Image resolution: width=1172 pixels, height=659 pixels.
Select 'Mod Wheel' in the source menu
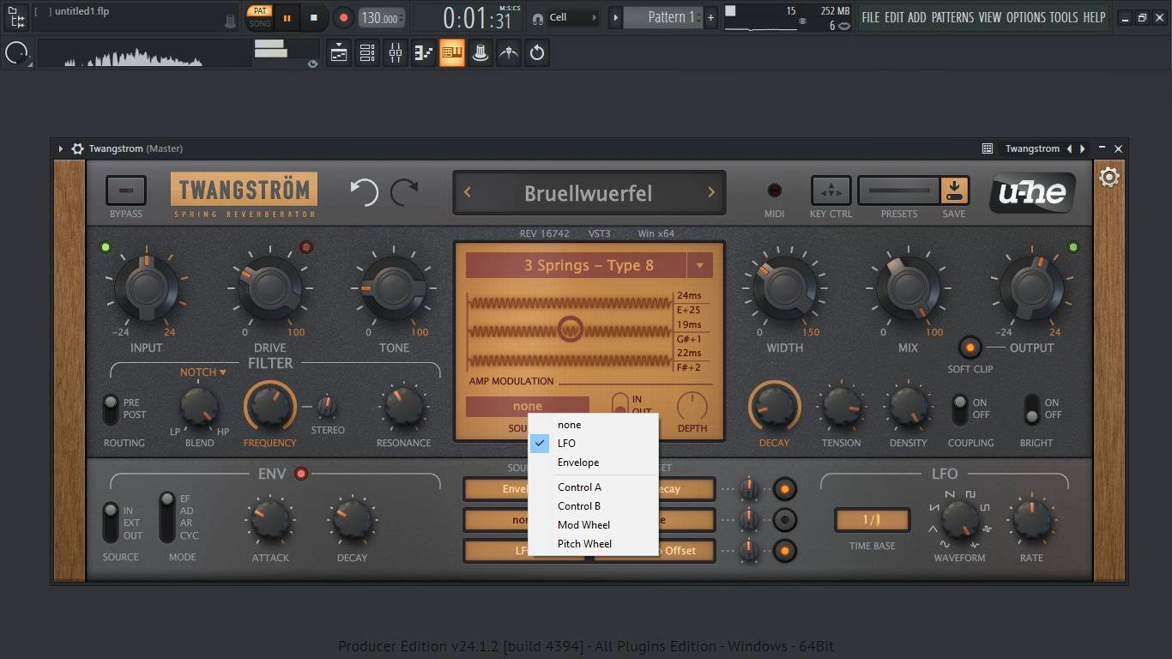(594, 525)
